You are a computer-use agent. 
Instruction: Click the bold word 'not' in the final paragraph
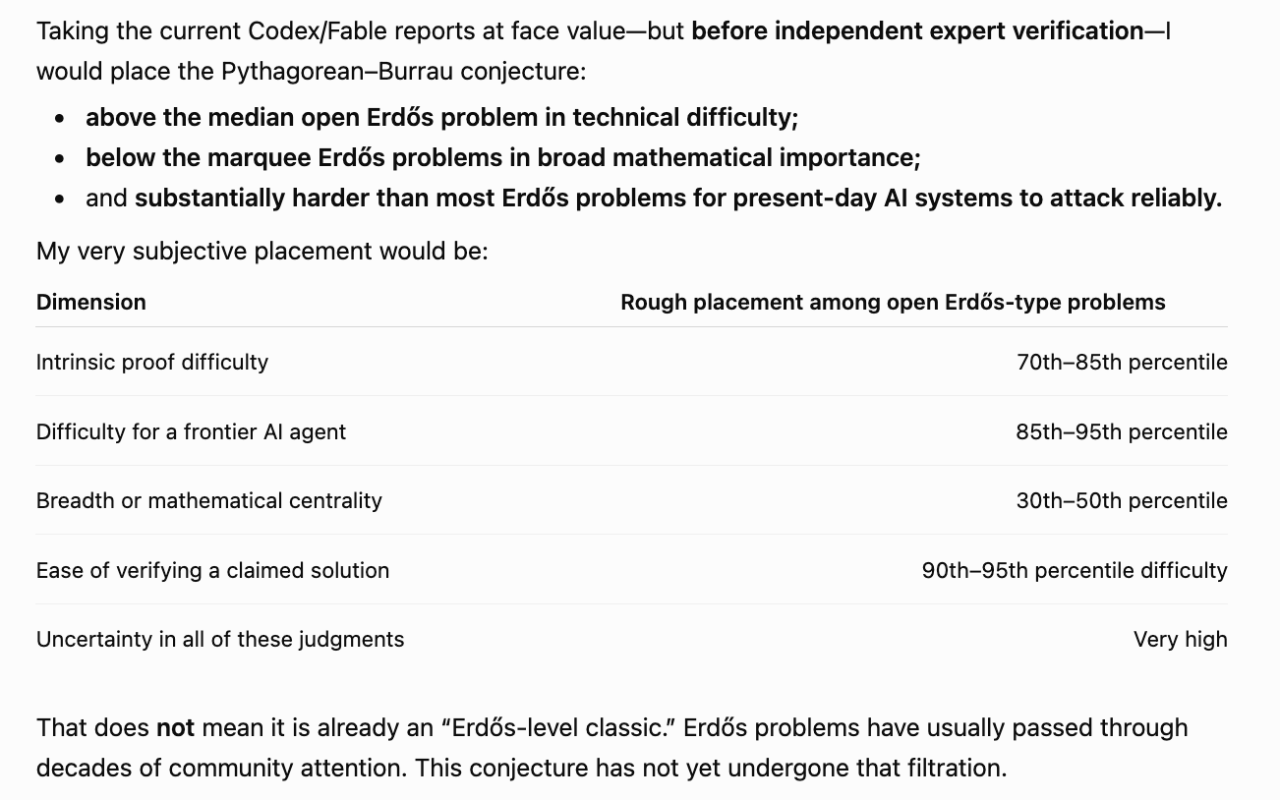(176, 727)
